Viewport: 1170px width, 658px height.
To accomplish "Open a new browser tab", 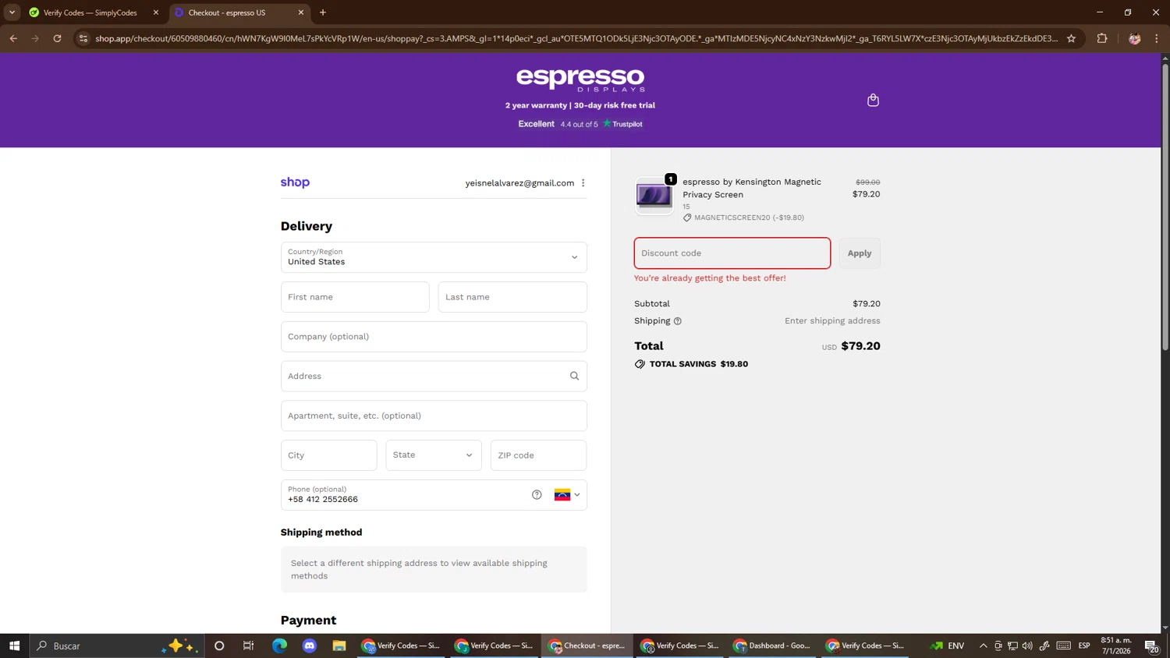I will coord(323,12).
